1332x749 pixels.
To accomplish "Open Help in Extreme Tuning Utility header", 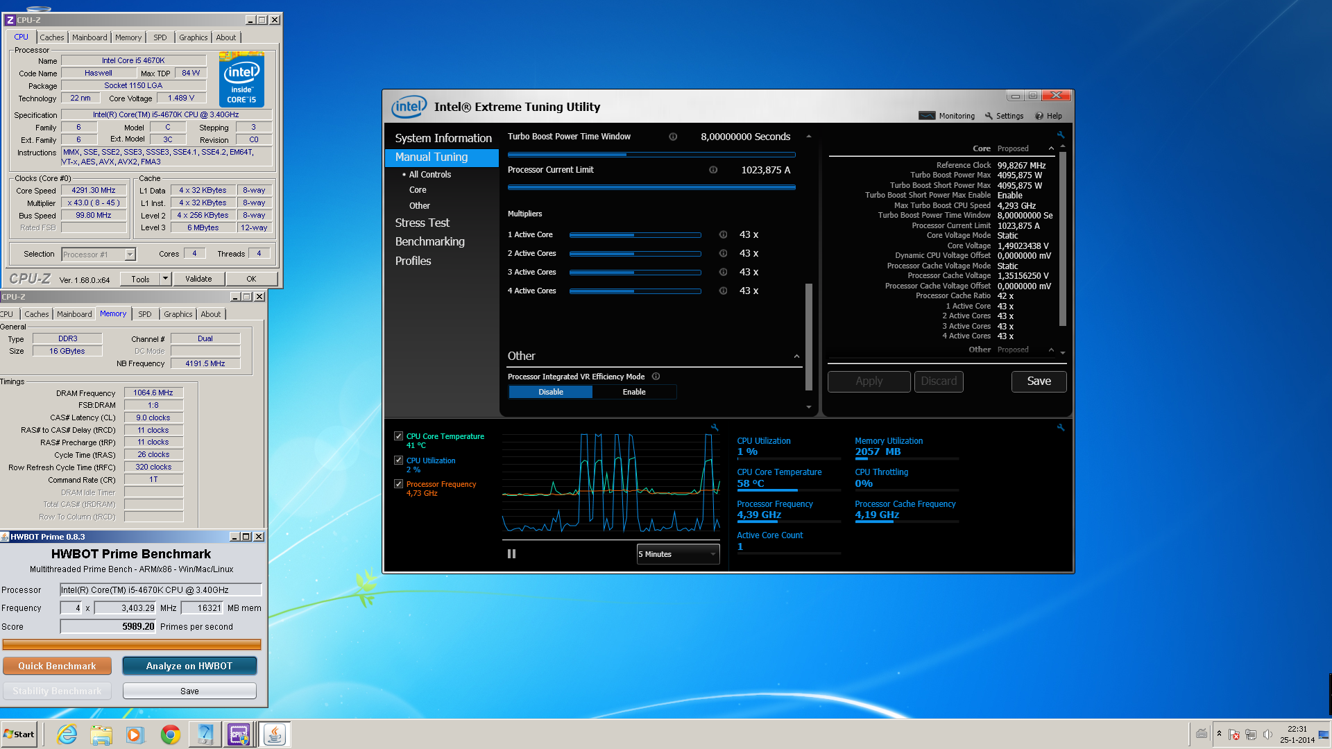I will pyautogui.click(x=1048, y=116).
